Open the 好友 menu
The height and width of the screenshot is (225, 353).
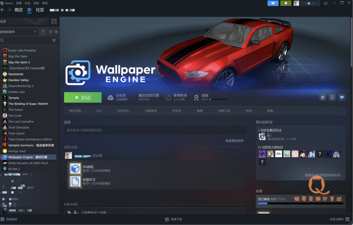[28, 3]
